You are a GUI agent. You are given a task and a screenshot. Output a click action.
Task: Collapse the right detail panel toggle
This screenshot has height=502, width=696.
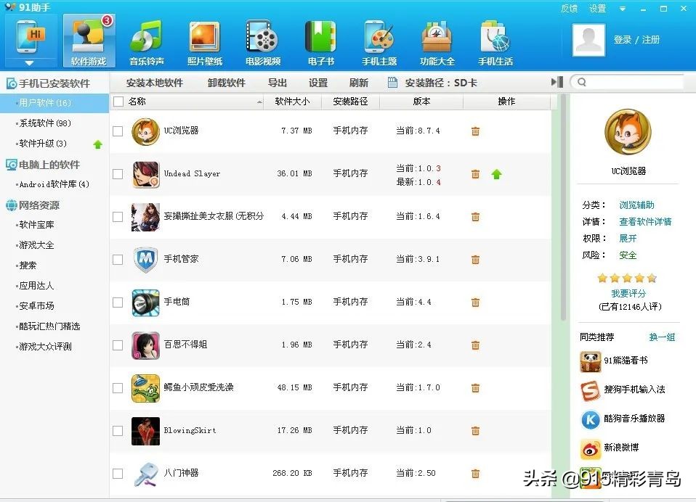click(557, 82)
